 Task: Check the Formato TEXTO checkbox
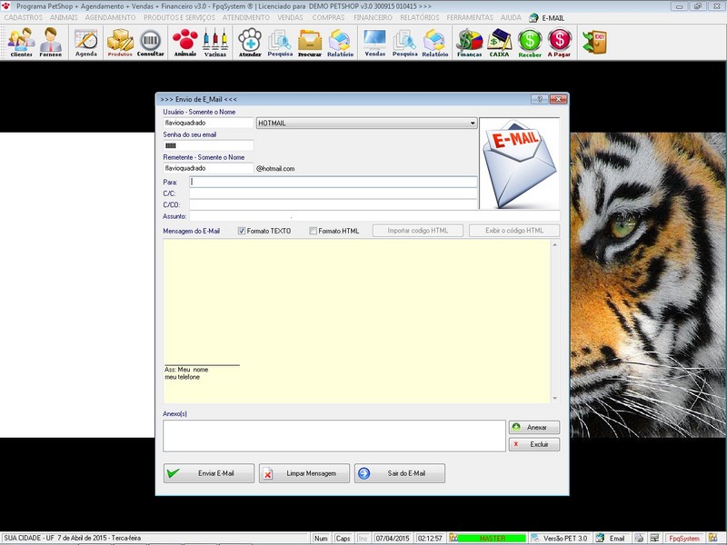242,231
